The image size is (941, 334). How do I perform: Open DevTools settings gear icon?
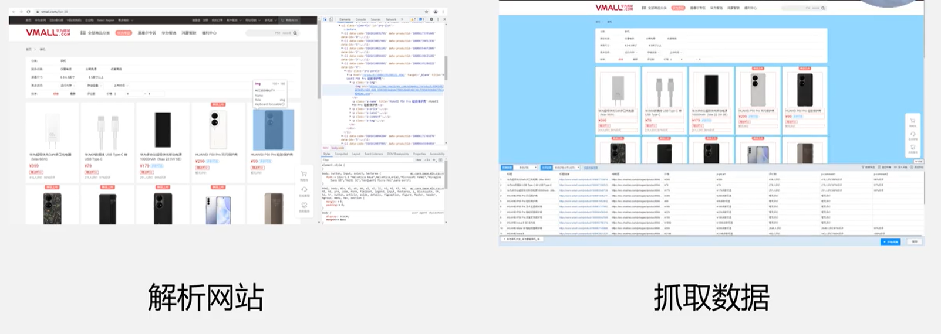click(x=431, y=19)
